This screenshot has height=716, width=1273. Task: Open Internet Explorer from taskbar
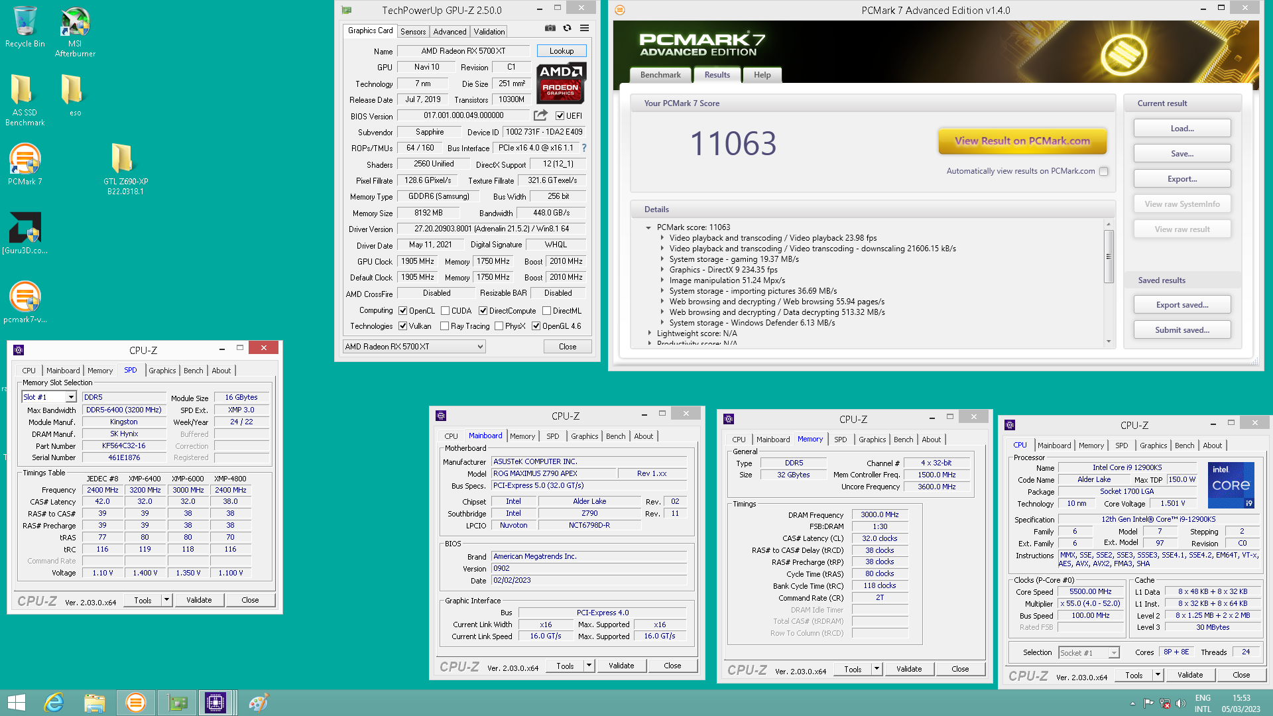[x=54, y=703]
